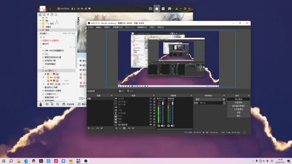Screen dimensions: 292x164
Task: Click the OBS preview canvas
Action: click(x=171, y=59)
